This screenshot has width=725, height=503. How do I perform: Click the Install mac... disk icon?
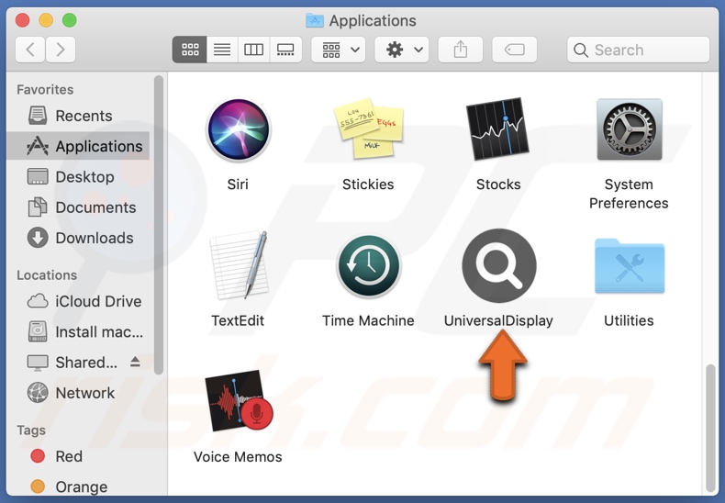click(x=38, y=331)
